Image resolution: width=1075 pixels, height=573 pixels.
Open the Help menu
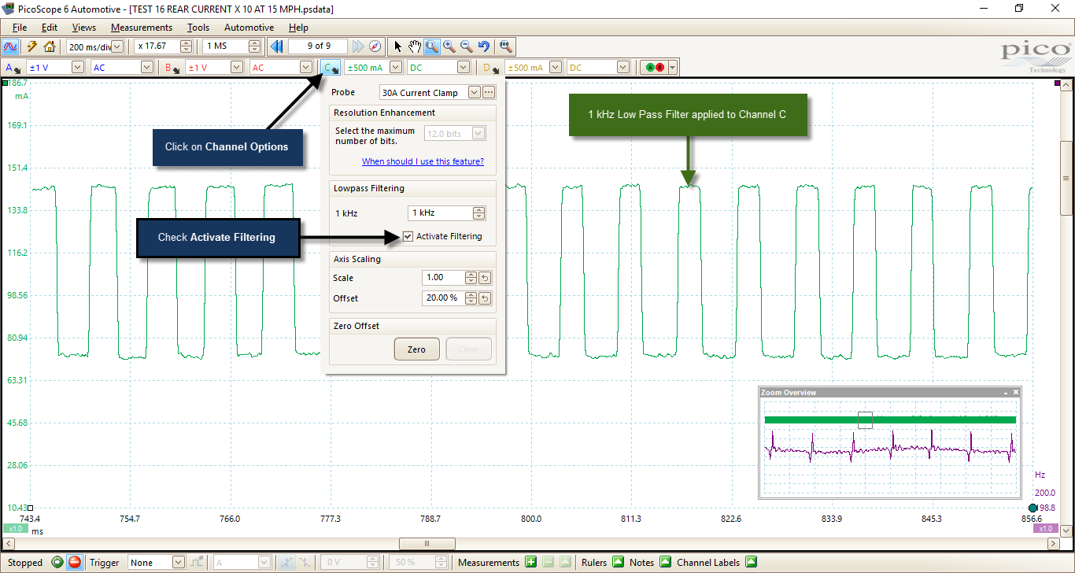(299, 28)
